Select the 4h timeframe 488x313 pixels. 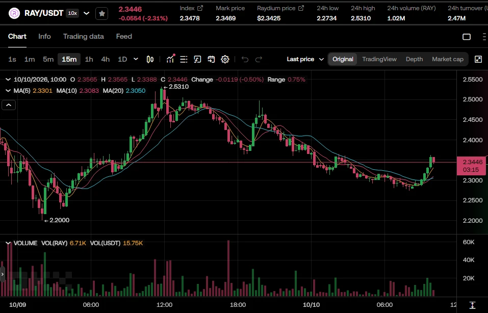pyautogui.click(x=106, y=59)
